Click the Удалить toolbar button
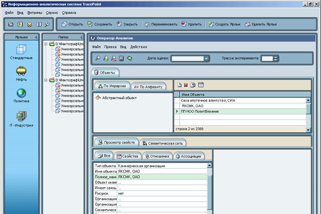The height and width of the screenshot is (214, 321). tap(191, 24)
